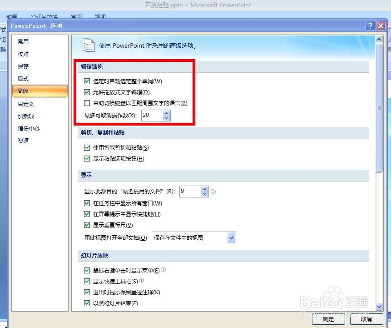Toggle 在任务栏中显示所有窗口 checkbox

pyautogui.click(x=87, y=203)
